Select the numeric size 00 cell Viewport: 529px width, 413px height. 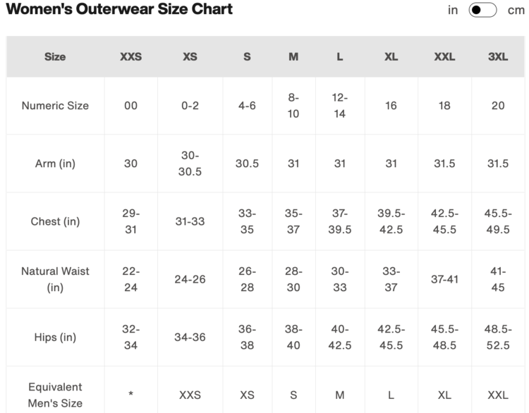click(x=130, y=106)
